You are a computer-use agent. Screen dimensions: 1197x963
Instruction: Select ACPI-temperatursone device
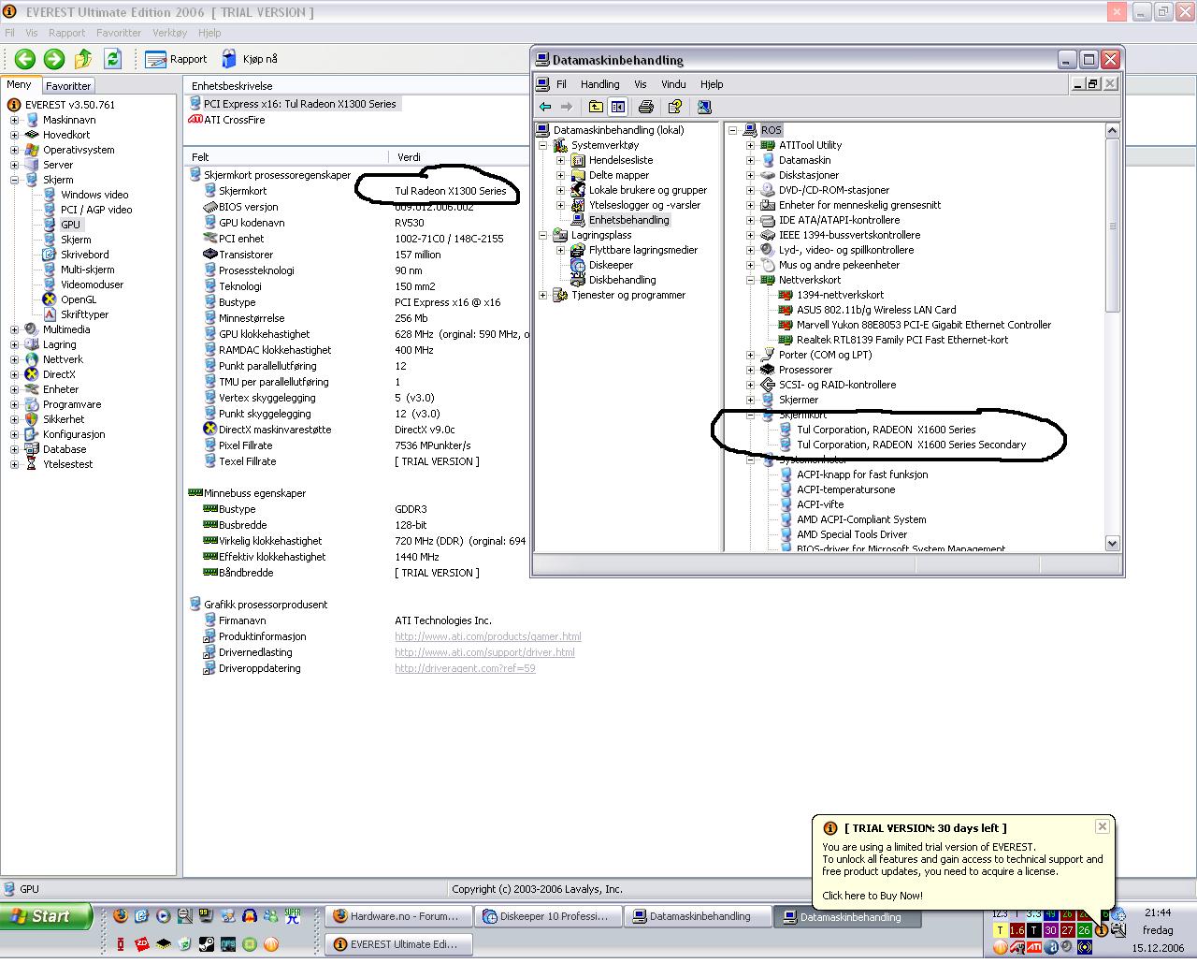[x=846, y=489]
